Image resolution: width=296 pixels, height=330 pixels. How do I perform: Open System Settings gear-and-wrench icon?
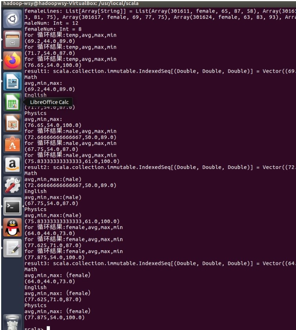coord(13,185)
